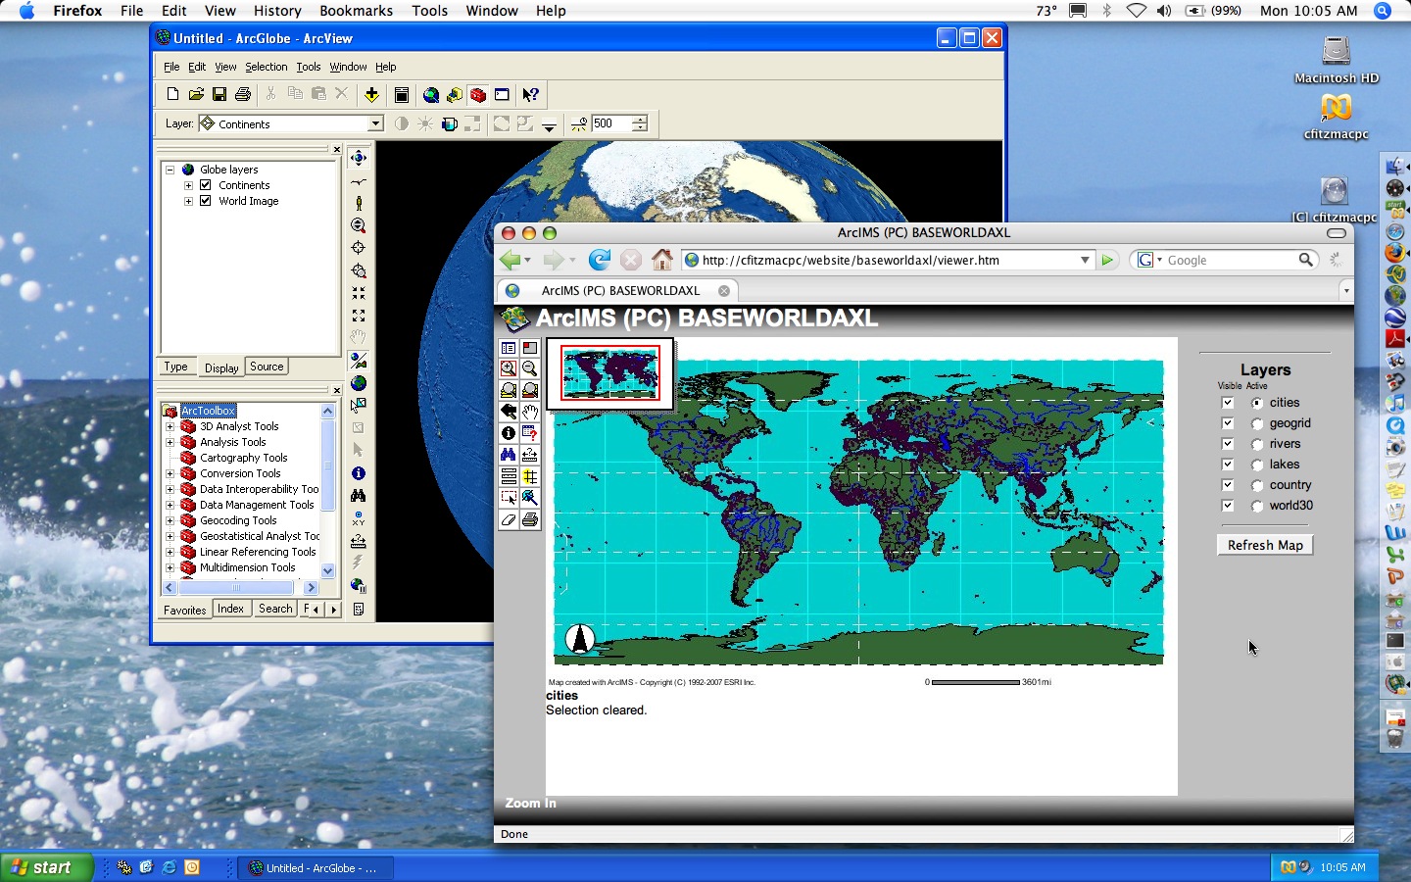Switch to the Source tab in ArcGlobe
Screen dimensions: 1411x882
coord(267,367)
